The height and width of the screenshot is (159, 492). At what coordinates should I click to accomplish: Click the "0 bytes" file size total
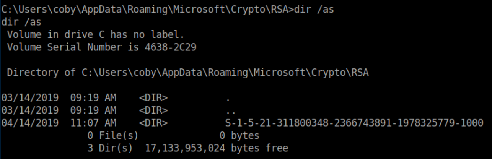tap(239, 135)
